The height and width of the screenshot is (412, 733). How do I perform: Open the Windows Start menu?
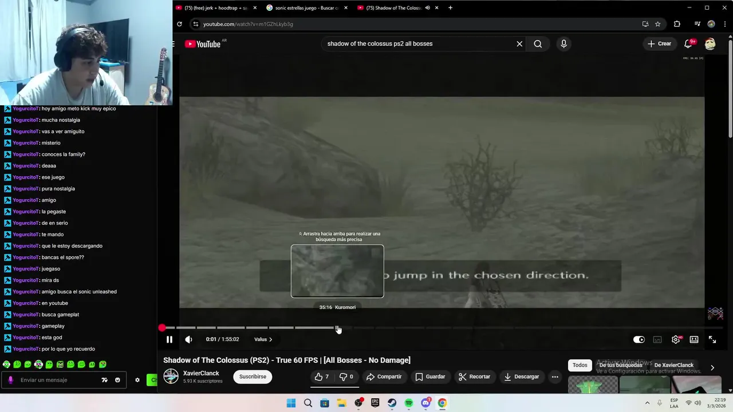pyautogui.click(x=291, y=403)
